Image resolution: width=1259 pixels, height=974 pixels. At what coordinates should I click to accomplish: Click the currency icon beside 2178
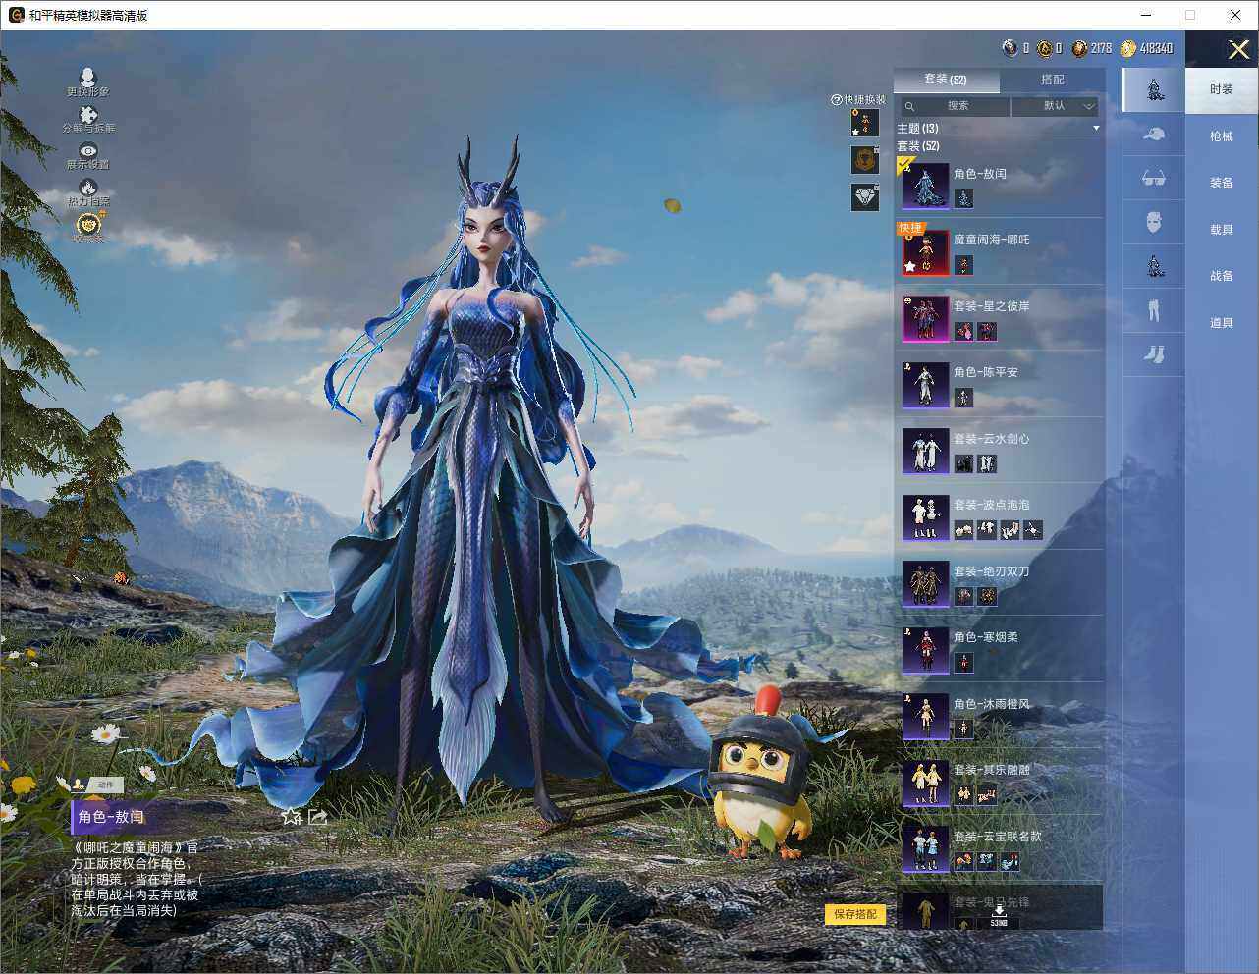1079,48
